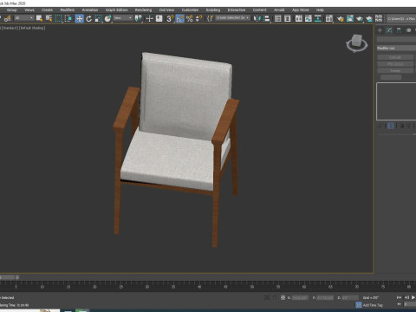The width and height of the screenshot is (416, 312).
Task: Click the Use Pivot Point Center icon
Action: 139,18
